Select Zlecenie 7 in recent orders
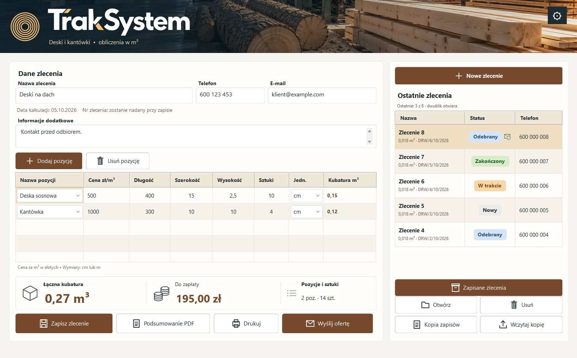577x358 pixels. pyautogui.click(x=478, y=161)
